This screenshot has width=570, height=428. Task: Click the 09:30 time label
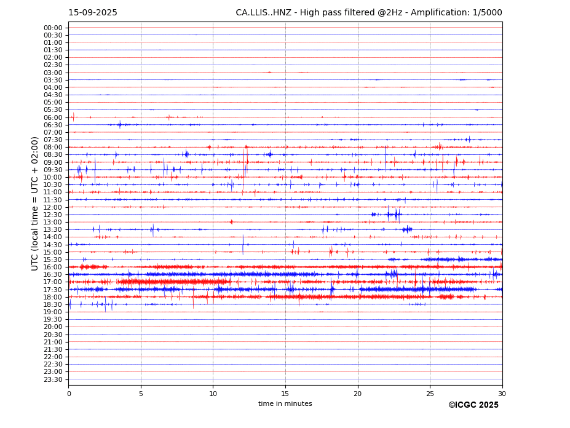(53, 170)
